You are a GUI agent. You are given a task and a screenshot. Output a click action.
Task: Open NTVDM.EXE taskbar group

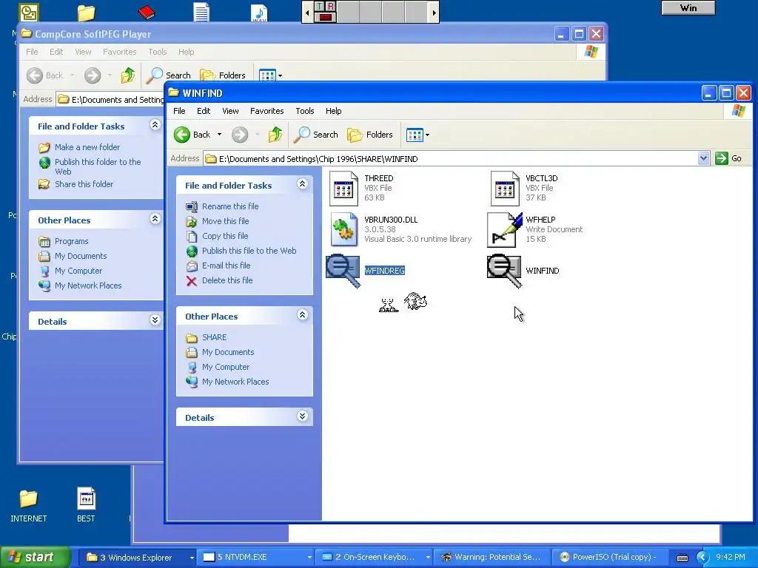tap(257, 558)
